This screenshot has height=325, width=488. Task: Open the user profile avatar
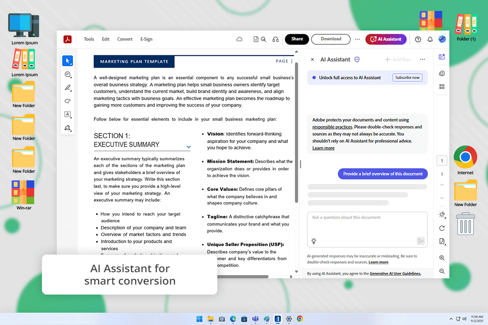[x=442, y=39]
